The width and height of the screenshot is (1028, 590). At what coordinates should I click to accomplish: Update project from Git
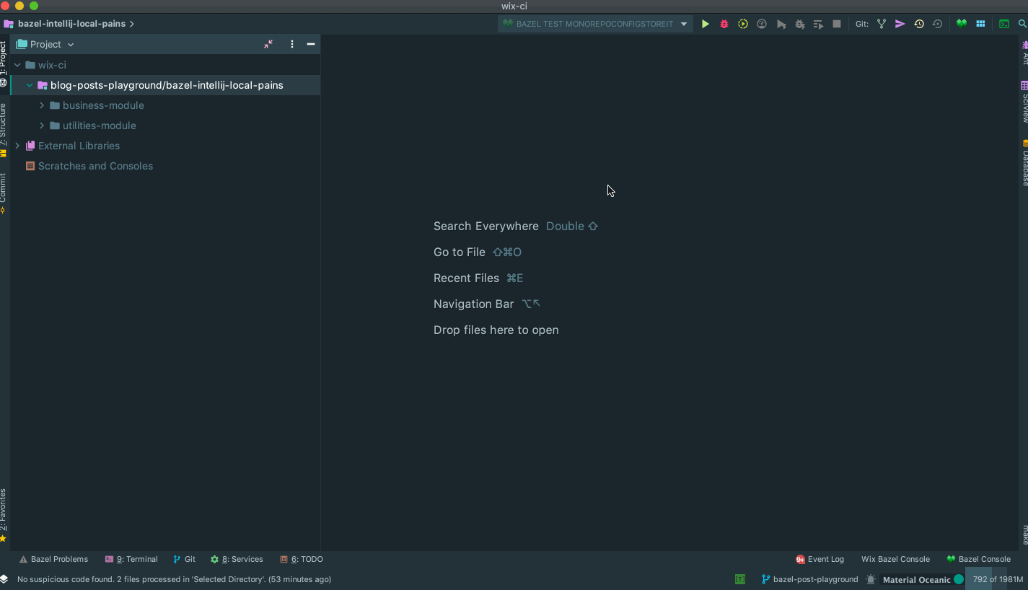click(x=882, y=24)
